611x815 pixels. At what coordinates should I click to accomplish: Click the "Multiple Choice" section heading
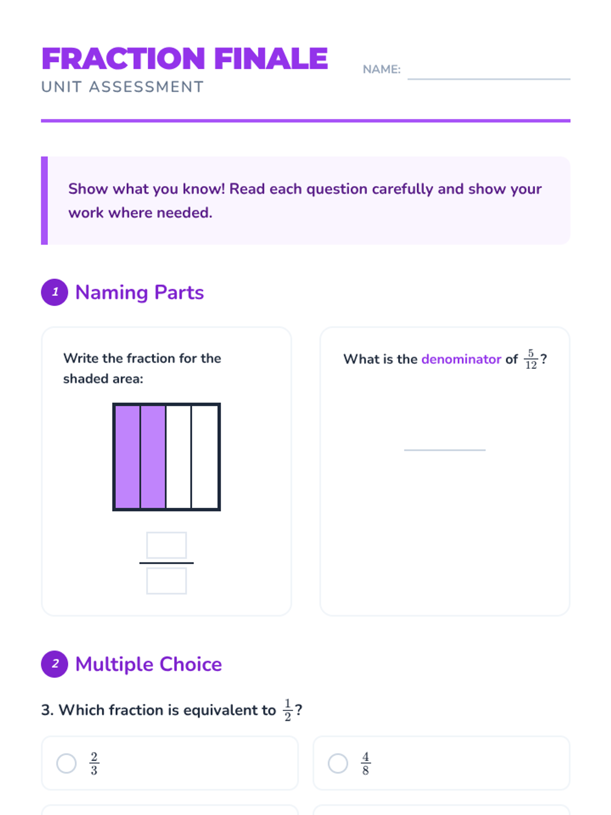pyautogui.click(x=149, y=664)
